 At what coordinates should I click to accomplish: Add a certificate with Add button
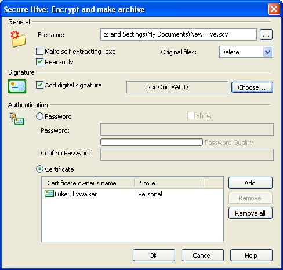point(251,183)
